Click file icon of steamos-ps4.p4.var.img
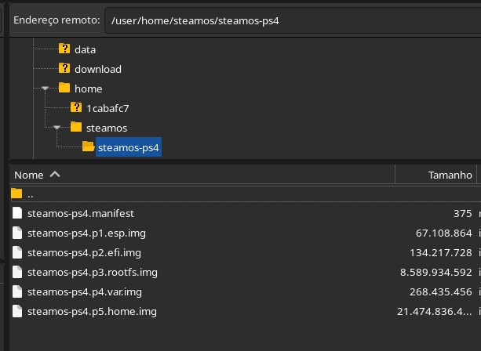 pyautogui.click(x=17, y=291)
